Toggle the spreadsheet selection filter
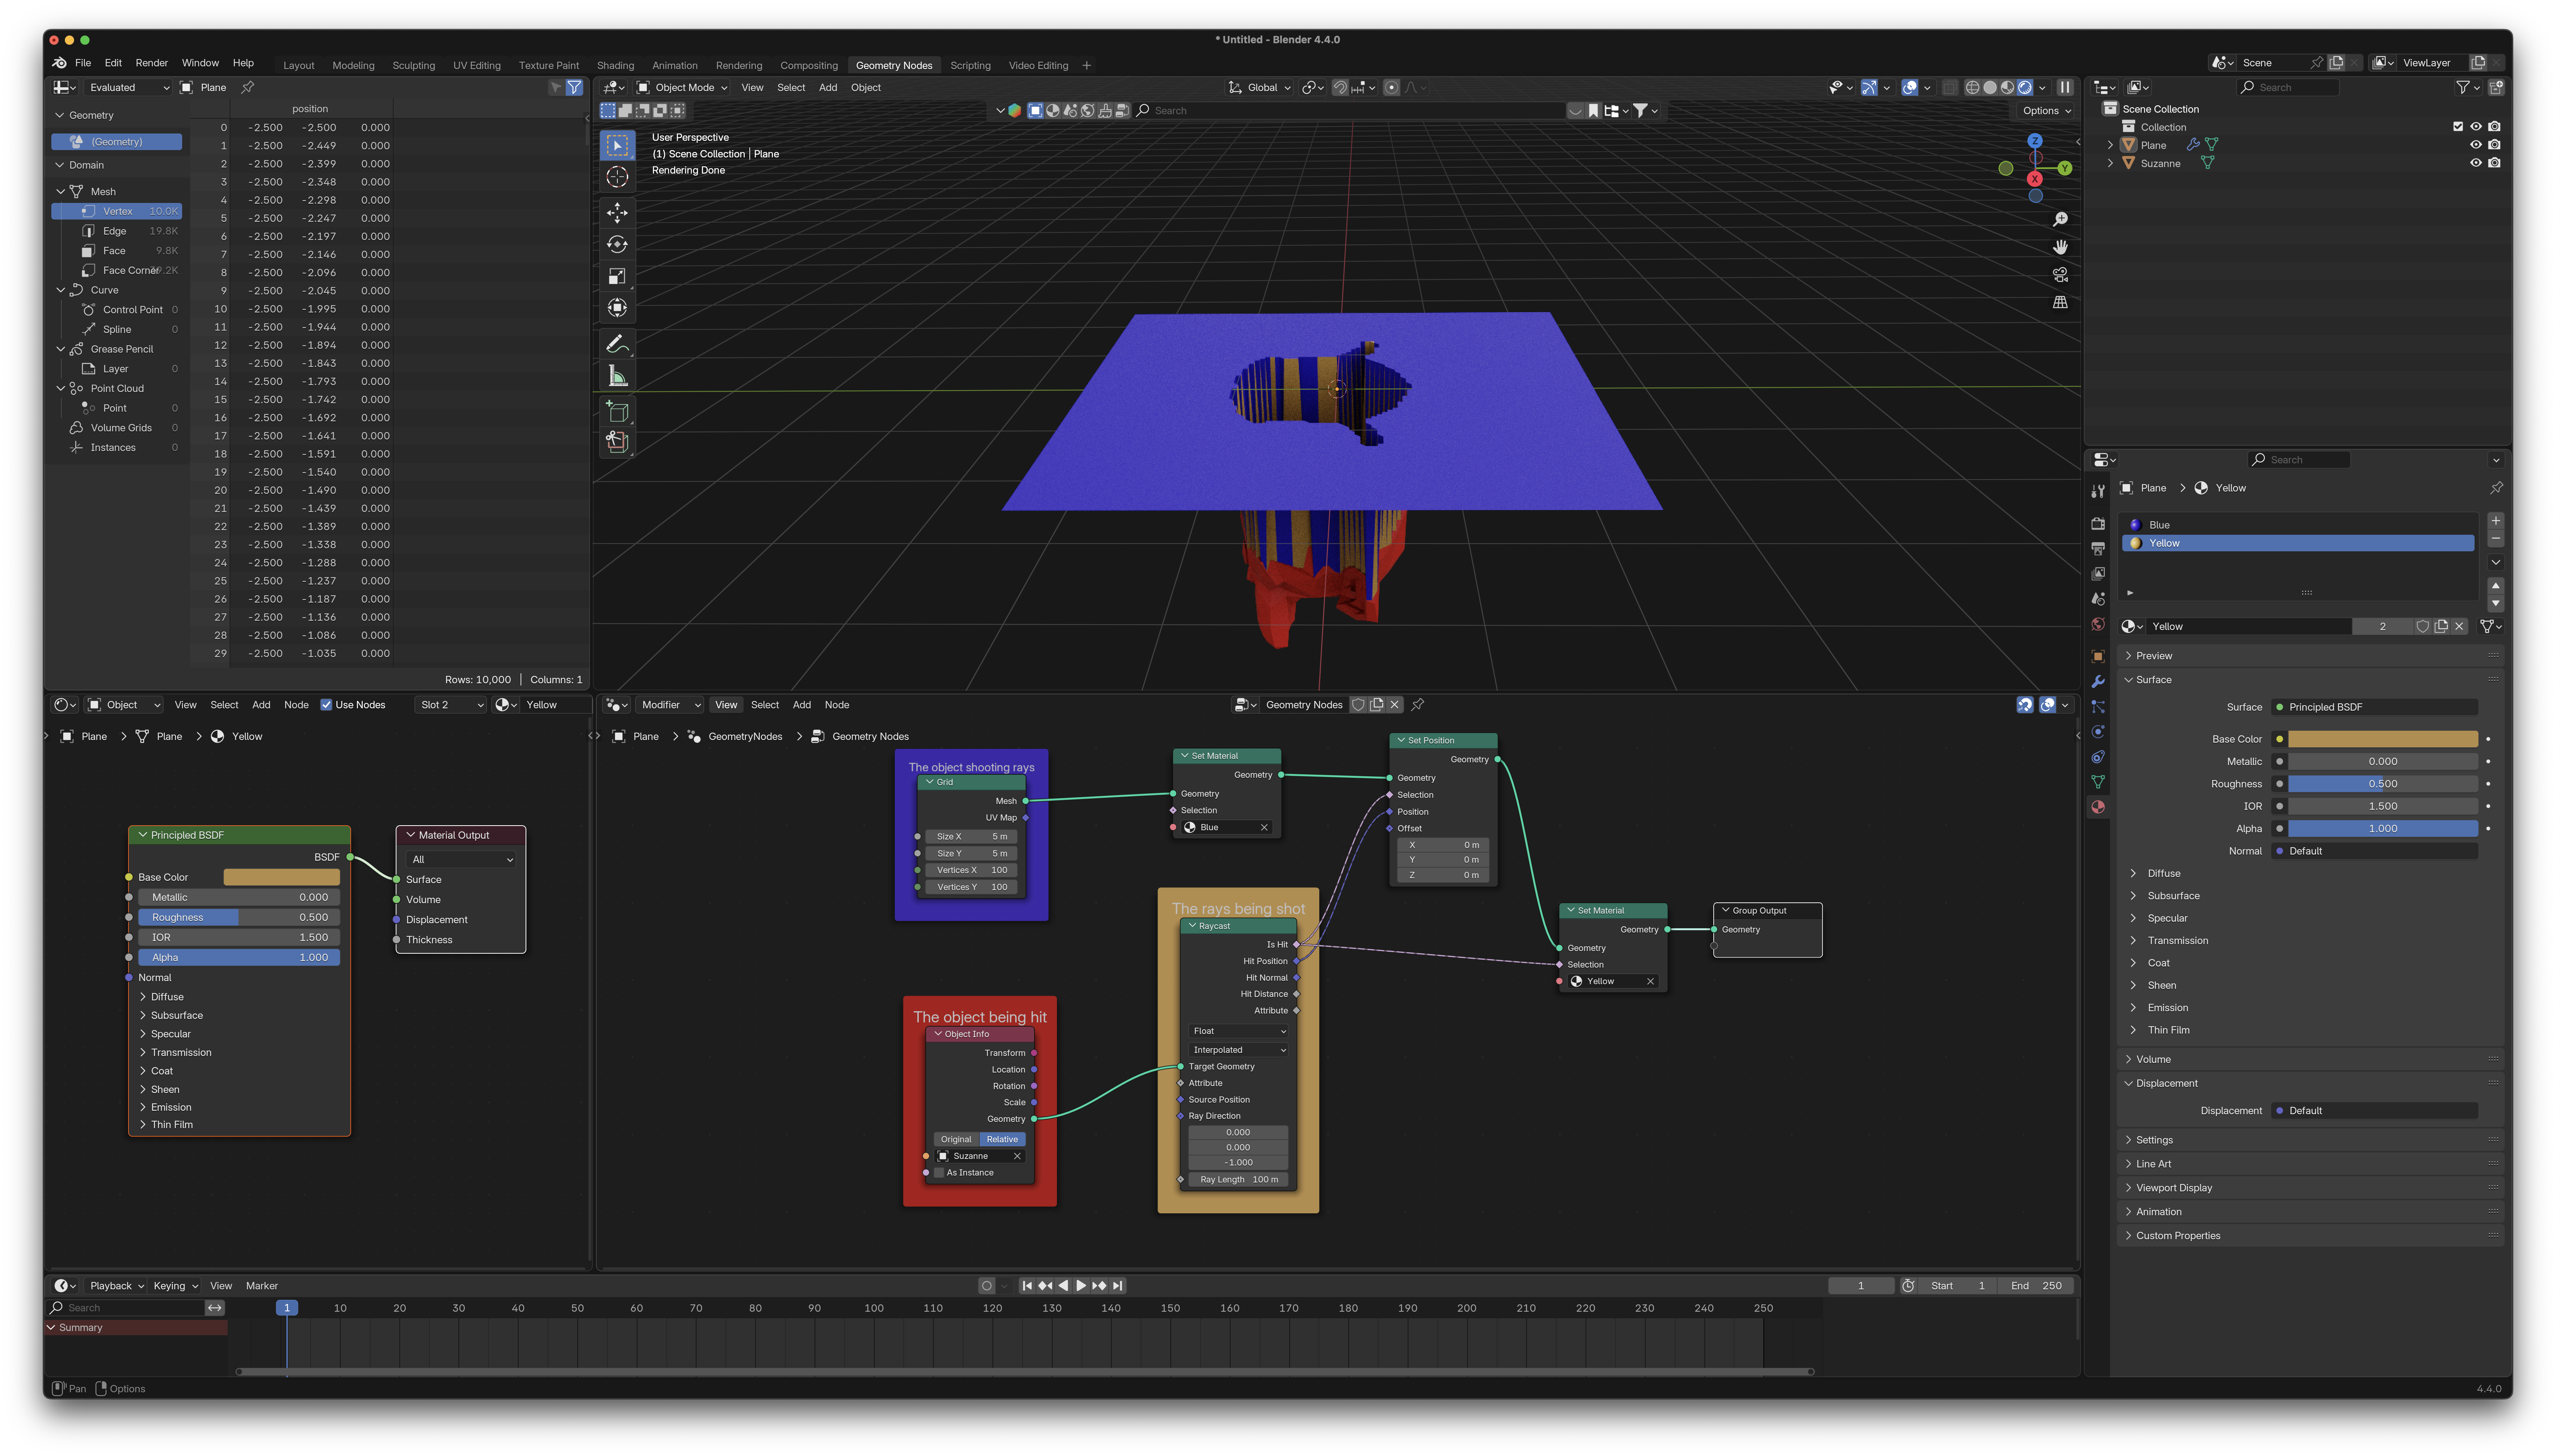Screen dimensions: 2556x1456 pyautogui.click(x=574, y=88)
